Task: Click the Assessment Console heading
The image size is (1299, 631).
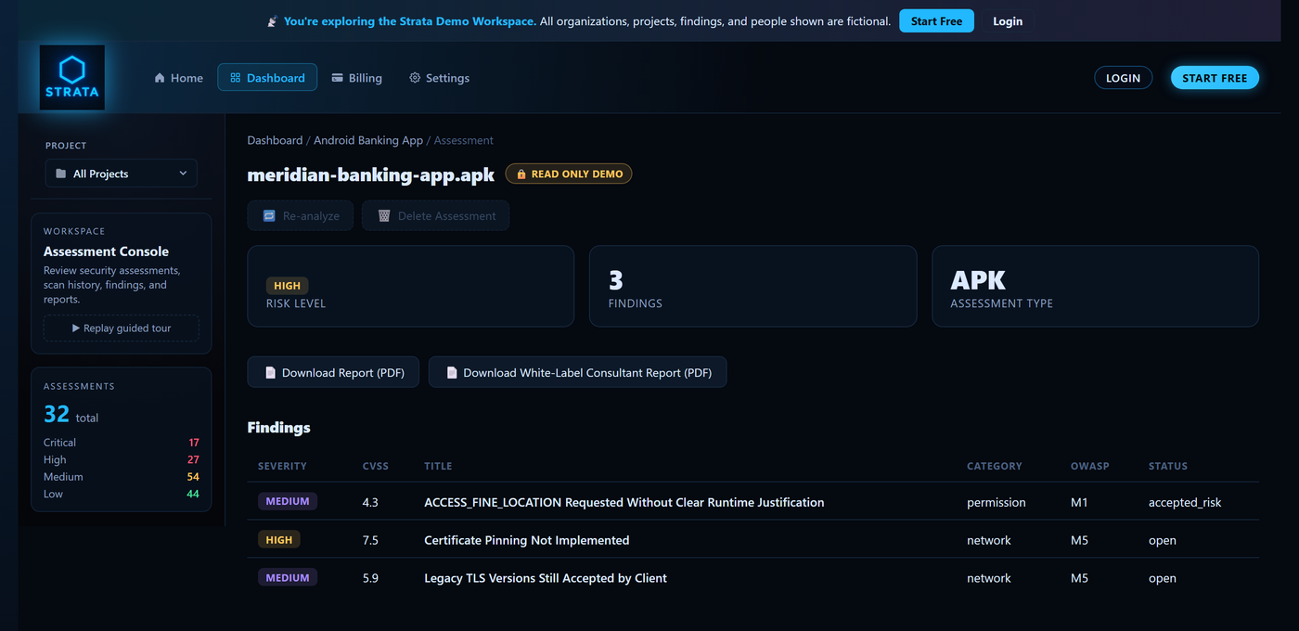Action: pos(106,251)
